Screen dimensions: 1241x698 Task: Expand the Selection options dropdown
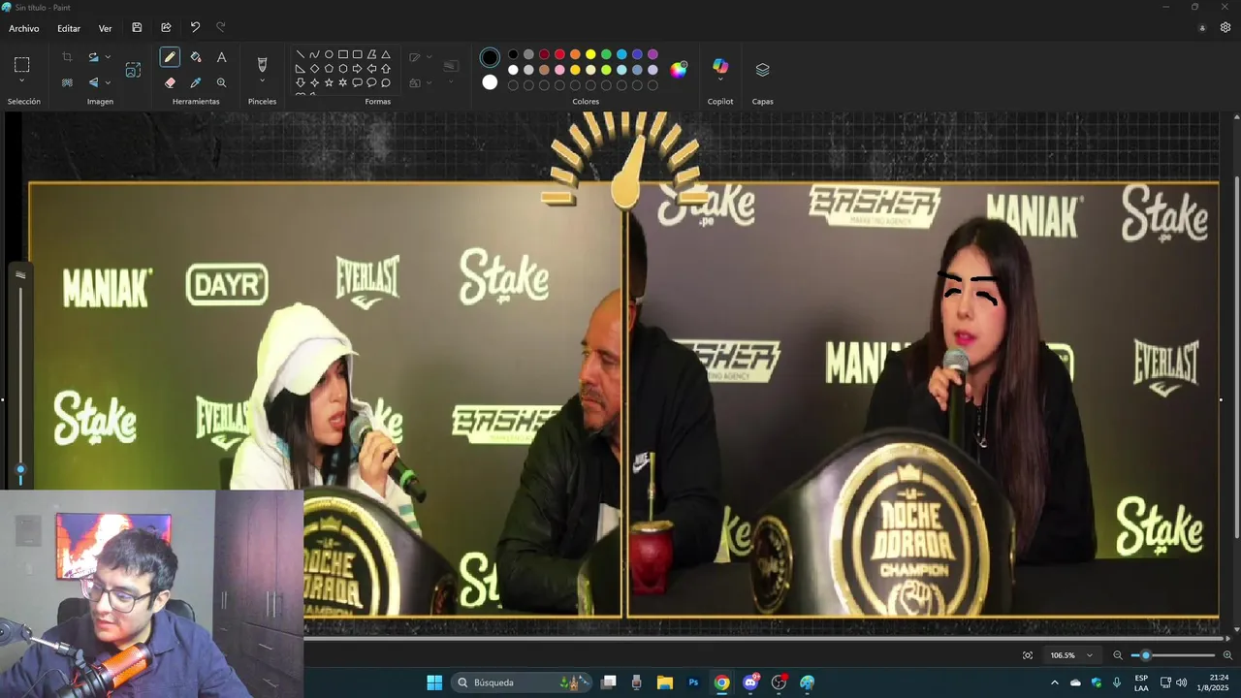point(21,81)
